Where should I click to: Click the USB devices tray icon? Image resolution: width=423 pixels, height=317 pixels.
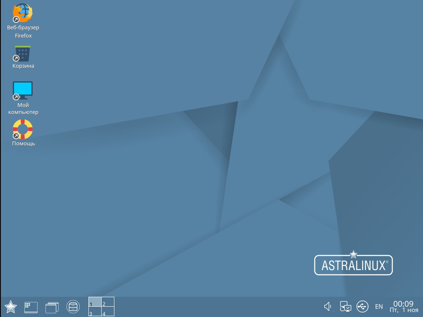tap(362, 307)
